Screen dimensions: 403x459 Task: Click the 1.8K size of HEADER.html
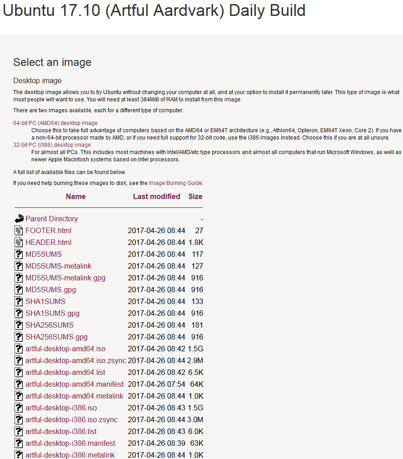pyautogui.click(x=196, y=242)
